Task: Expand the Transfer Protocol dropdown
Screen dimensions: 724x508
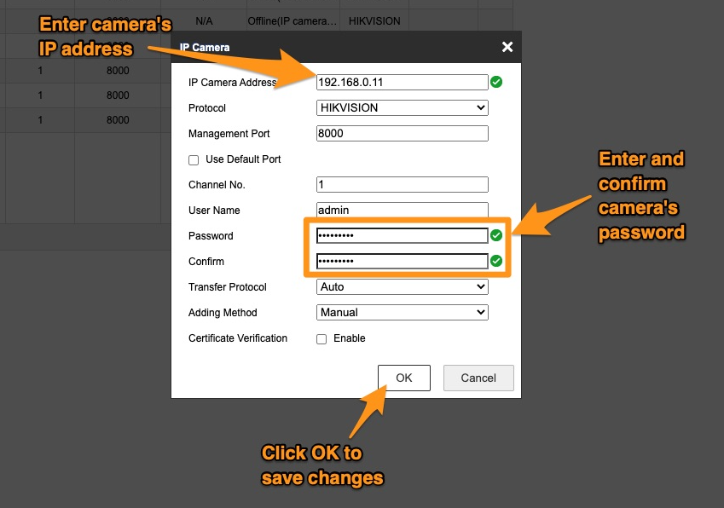Action: tap(402, 287)
